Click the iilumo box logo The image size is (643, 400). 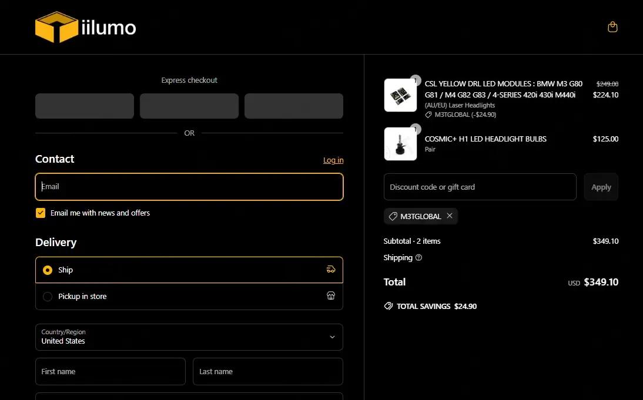coord(85,27)
